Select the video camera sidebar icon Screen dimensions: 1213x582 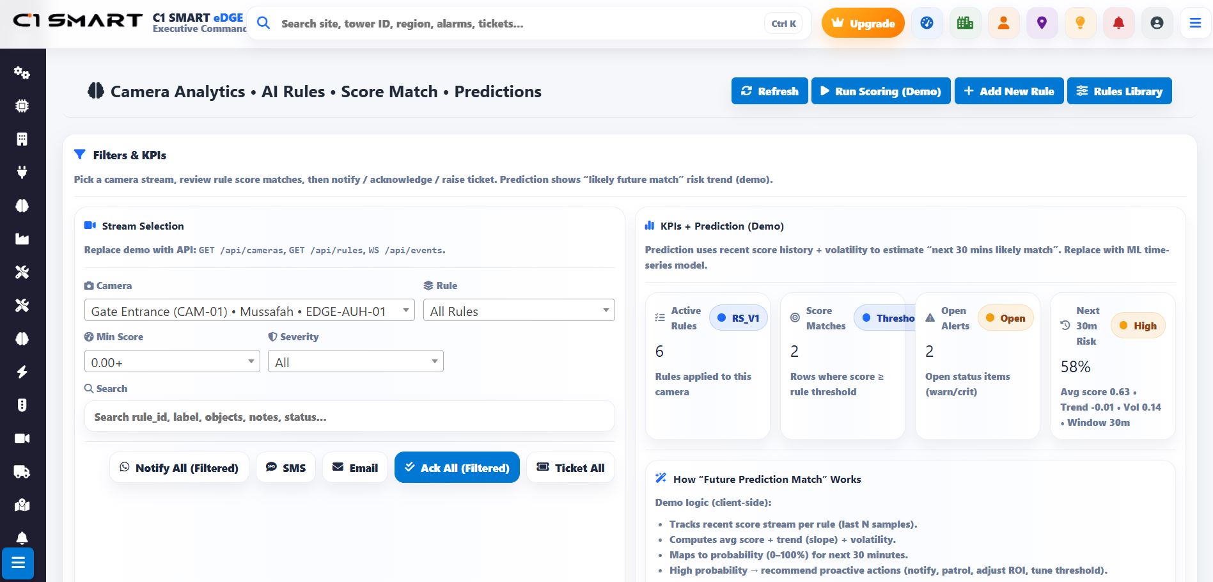pyautogui.click(x=22, y=439)
